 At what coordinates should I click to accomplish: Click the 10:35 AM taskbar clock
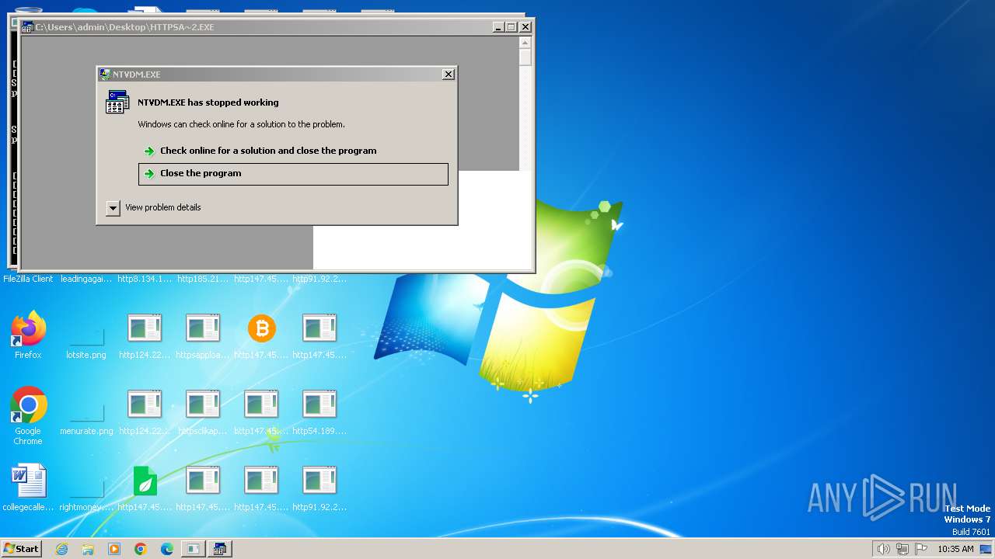955,549
